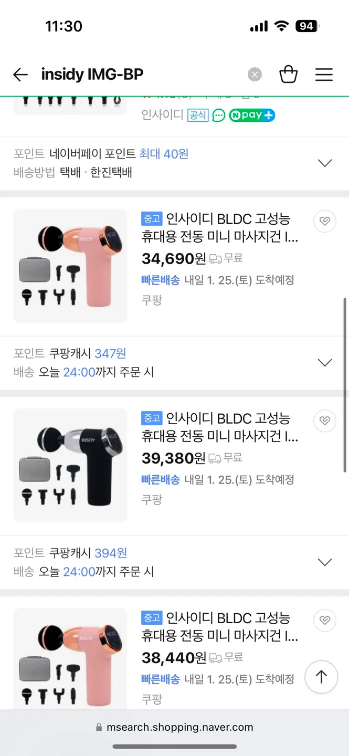Heart the 38,440원 pink massage gun listing
Screen dimensions: 349x756
(x=324, y=620)
